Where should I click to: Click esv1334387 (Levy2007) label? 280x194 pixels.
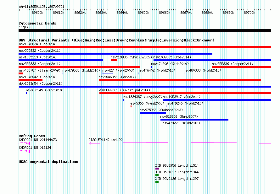coord(143,97)
